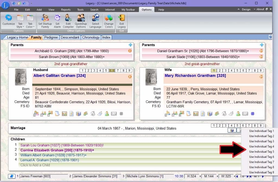Open wife's open-book story icon
The width and height of the screenshot is (278, 182).
[x=245, y=114]
